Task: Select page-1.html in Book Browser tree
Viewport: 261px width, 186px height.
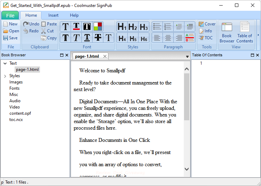Action: 27,70
